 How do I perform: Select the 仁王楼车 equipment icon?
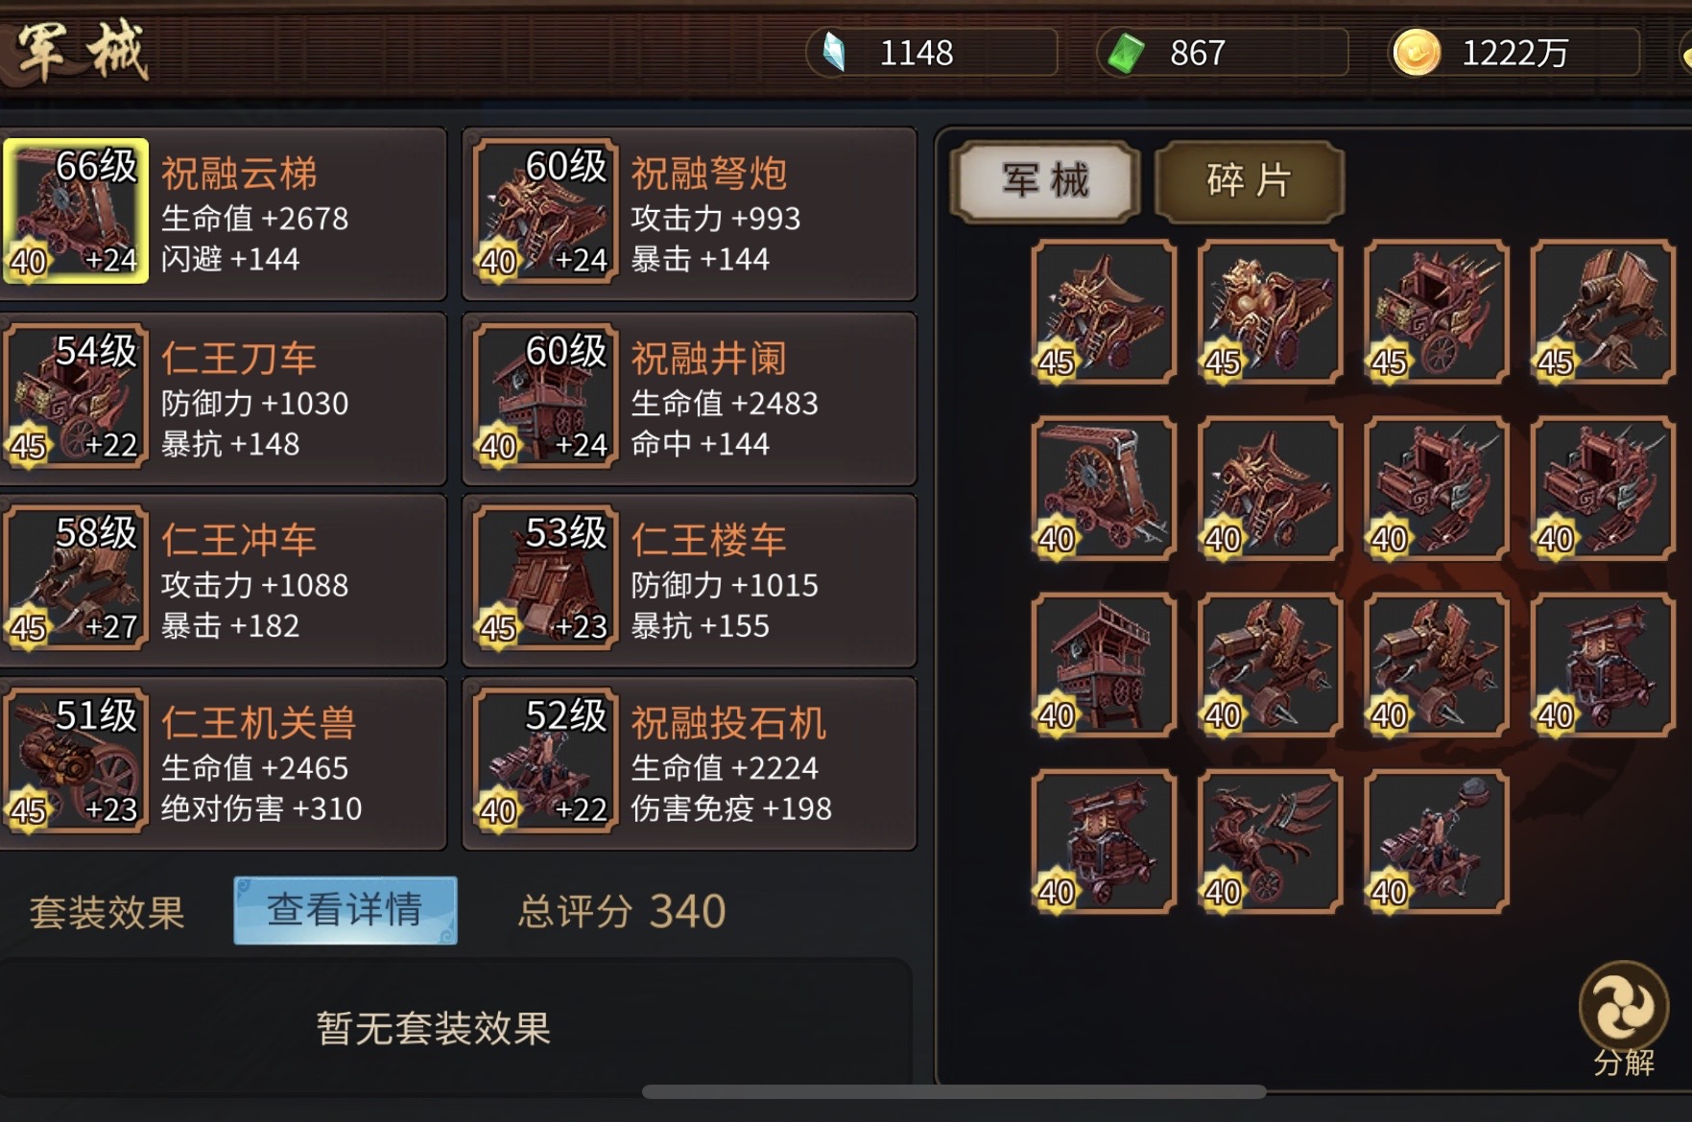coord(545,578)
